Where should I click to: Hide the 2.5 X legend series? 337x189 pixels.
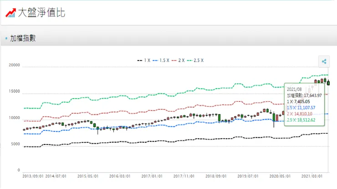click(x=197, y=60)
